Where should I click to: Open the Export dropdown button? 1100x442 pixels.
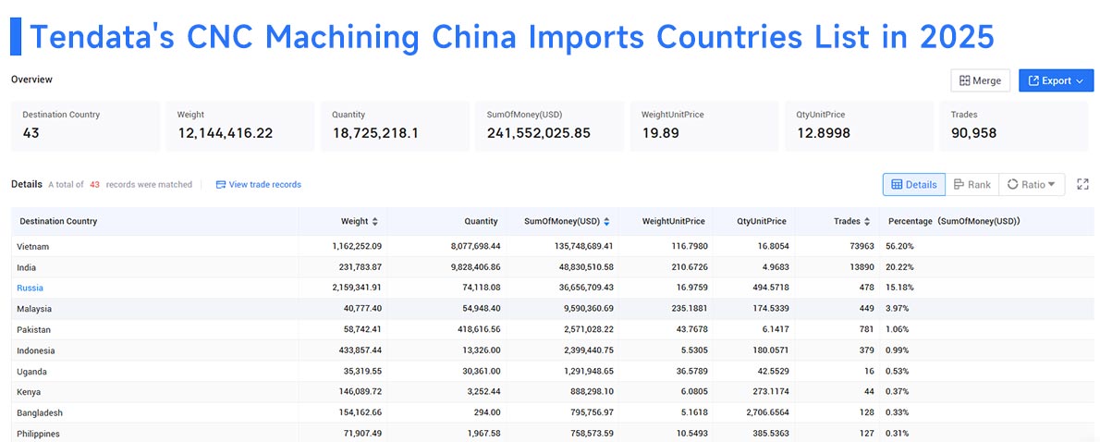click(x=1056, y=80)
